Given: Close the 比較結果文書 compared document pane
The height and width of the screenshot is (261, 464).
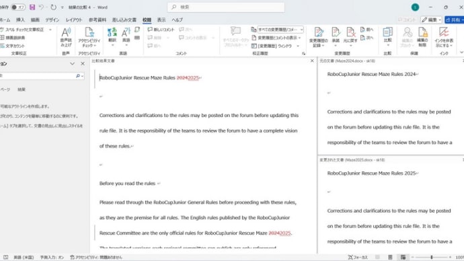Looking at the screenshot, I should pyautogui.click(x=312, y=61).
